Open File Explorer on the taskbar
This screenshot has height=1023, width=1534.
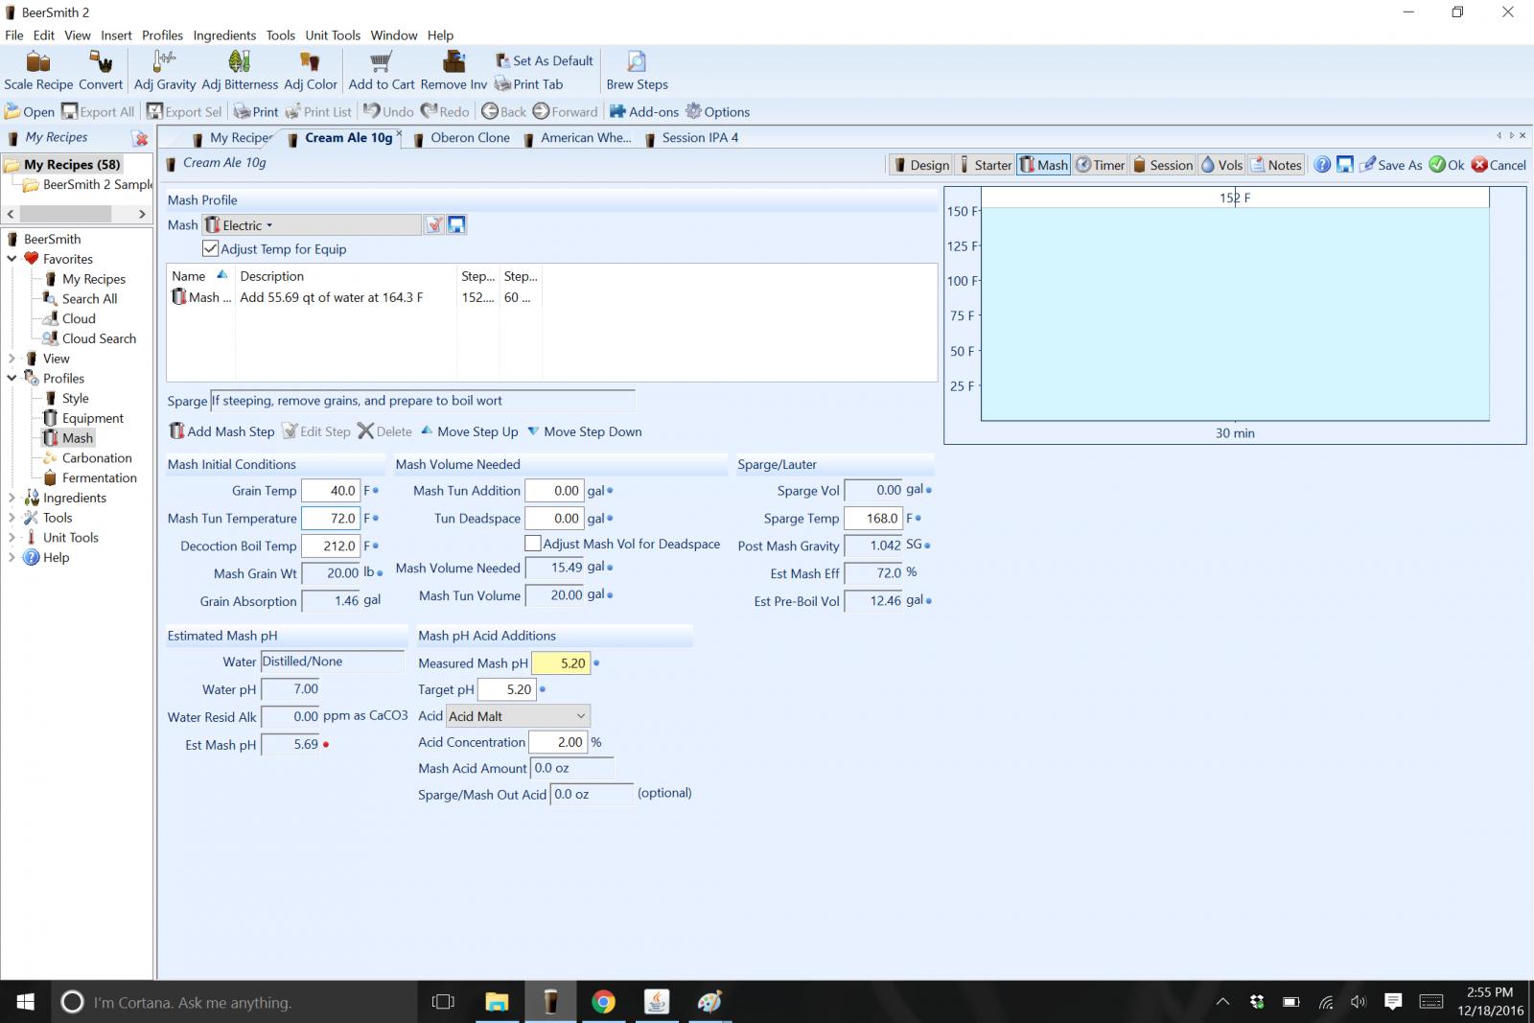click(497, 1002)
